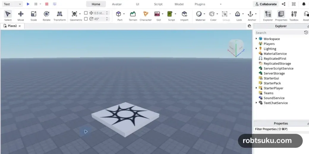Screen dimensions: 309x154
Task: Click the Import button icon
Action: pos(184,14)
